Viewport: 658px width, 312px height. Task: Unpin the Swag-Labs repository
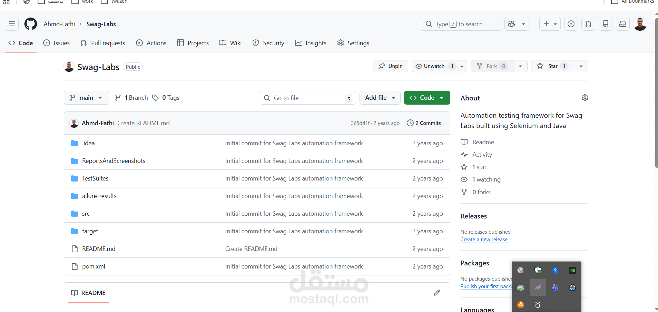(x=390, y=66)
